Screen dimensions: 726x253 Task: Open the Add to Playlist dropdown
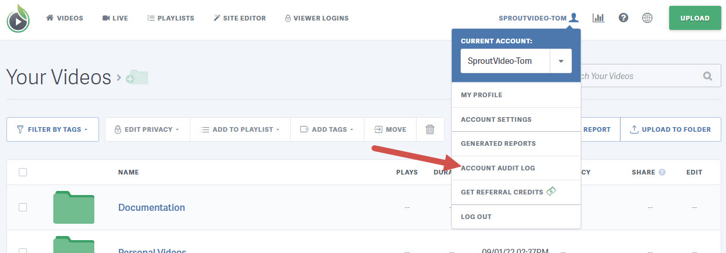click(x=240, y=129)
